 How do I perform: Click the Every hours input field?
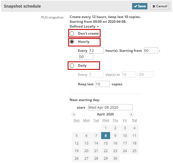(96, 51)
